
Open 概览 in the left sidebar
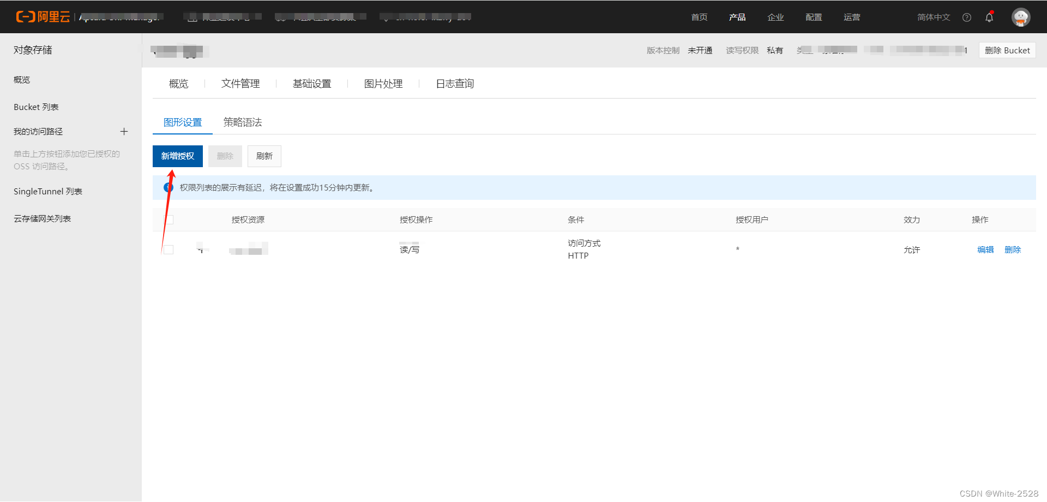point(22,79)
